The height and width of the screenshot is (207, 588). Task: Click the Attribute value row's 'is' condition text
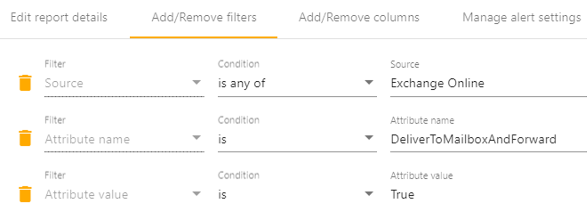pos(223,194)
